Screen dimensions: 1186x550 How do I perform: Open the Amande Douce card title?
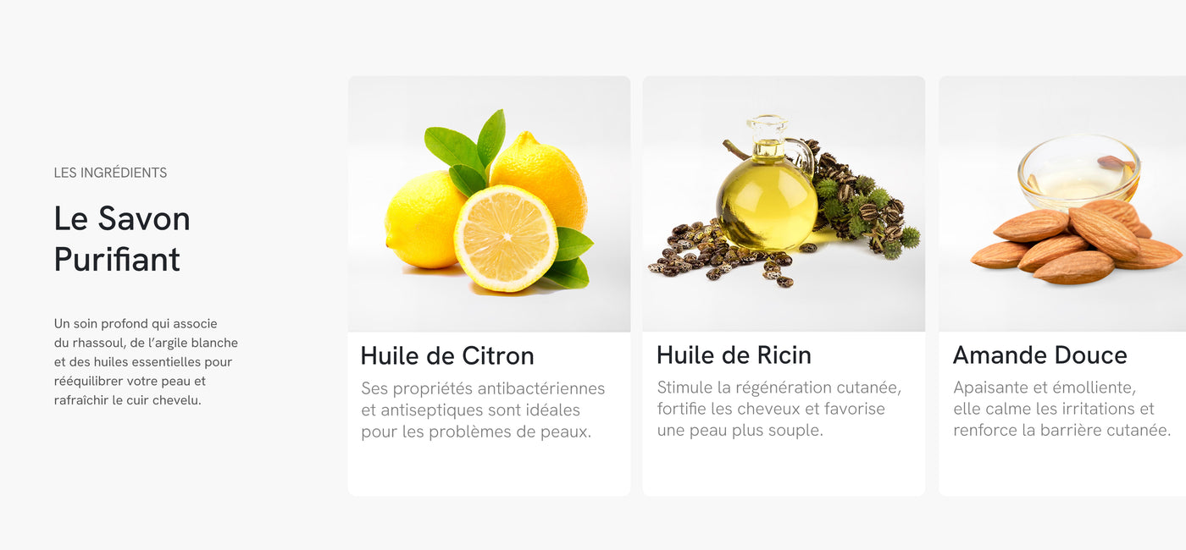click(1039, 355)
